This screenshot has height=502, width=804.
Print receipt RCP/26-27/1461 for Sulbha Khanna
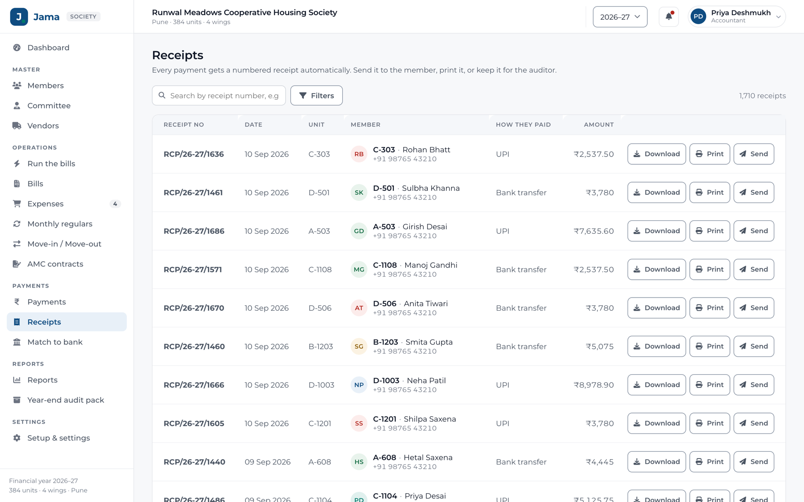(709, 193)
